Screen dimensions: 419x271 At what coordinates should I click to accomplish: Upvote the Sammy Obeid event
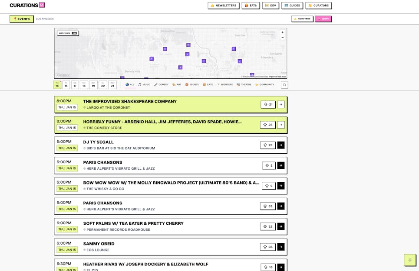click(x=267, y=247)
